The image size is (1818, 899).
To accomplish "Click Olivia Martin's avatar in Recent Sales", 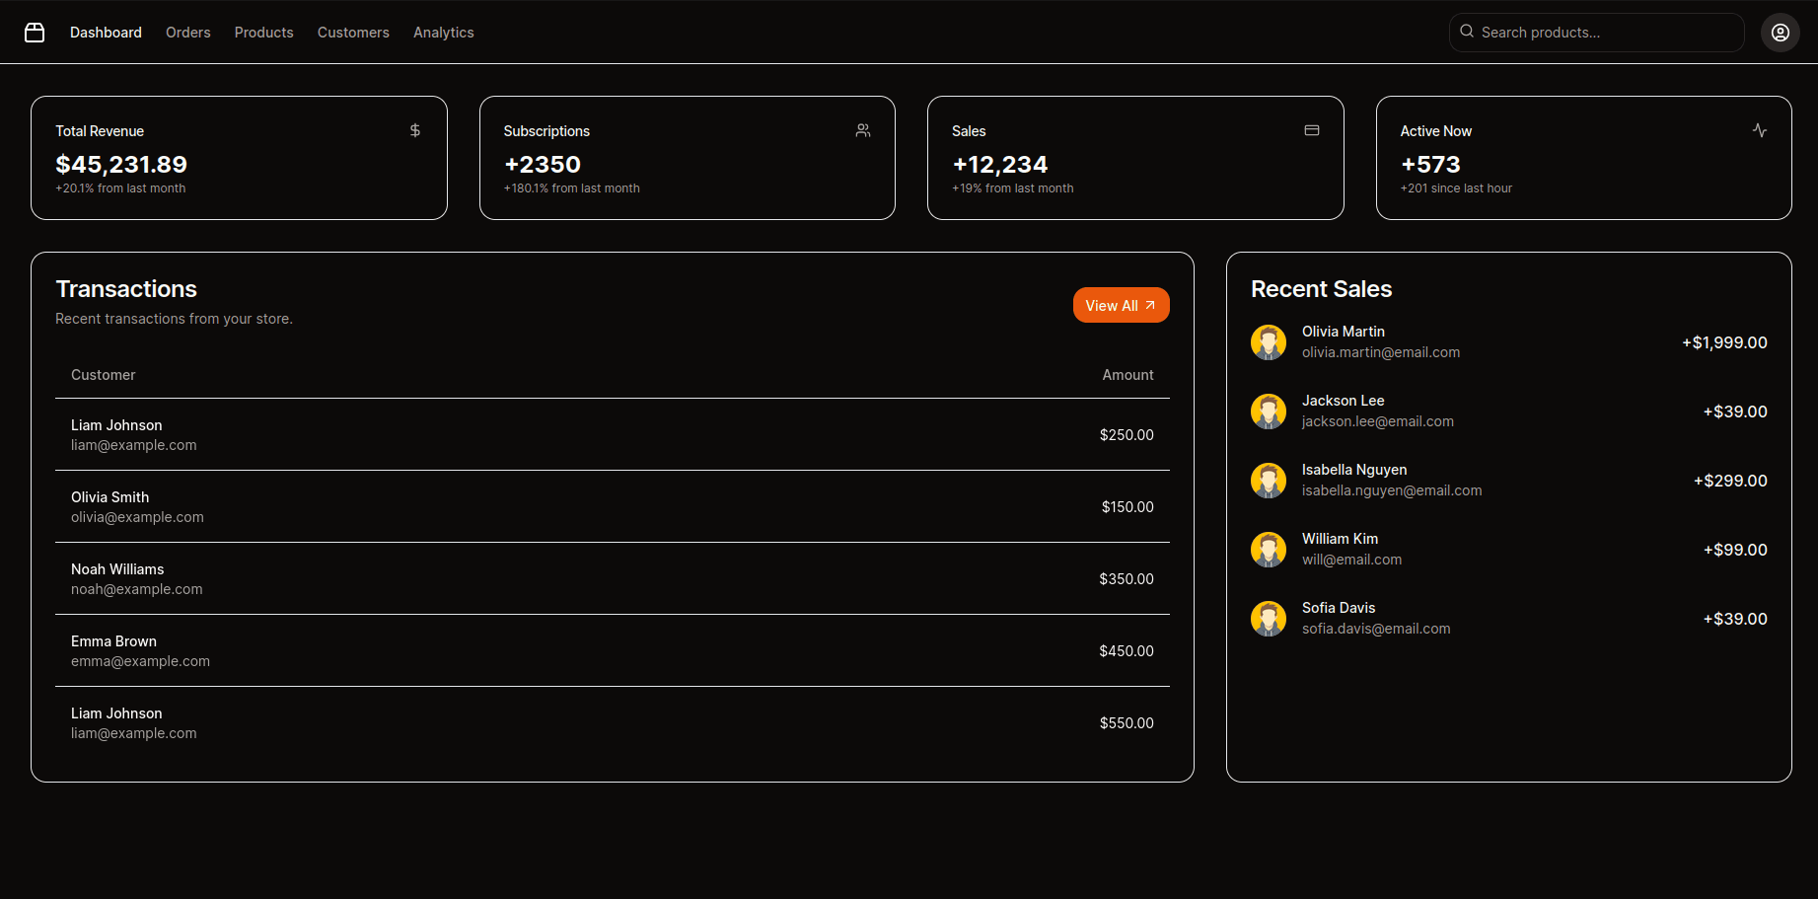I will pyautogui.click(x=1269, y=341).
